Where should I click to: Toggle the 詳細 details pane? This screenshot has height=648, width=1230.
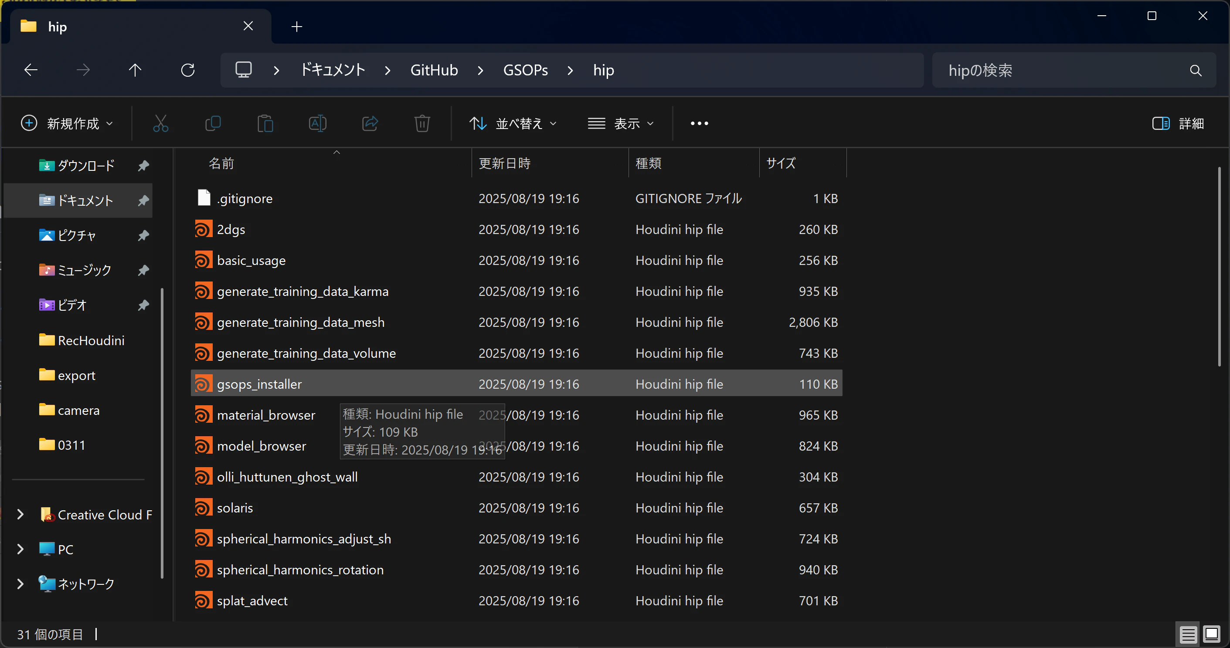pyautogui.click(x=1178, y=124)
